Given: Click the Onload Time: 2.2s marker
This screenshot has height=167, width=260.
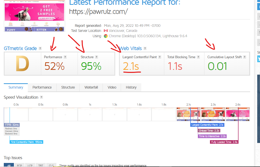Looking at the screenshot, I should pos(209,131).
